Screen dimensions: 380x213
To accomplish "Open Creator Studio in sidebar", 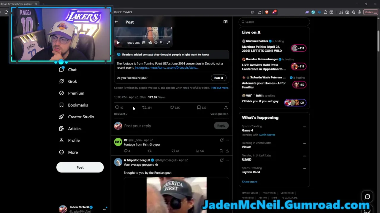I will (77, 117).
